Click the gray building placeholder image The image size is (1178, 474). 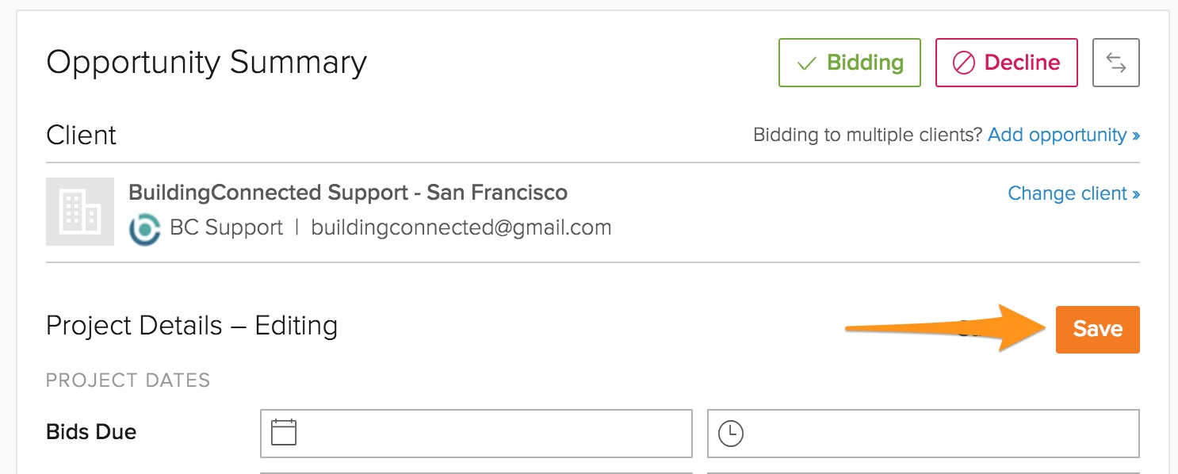tap(80, 212)
